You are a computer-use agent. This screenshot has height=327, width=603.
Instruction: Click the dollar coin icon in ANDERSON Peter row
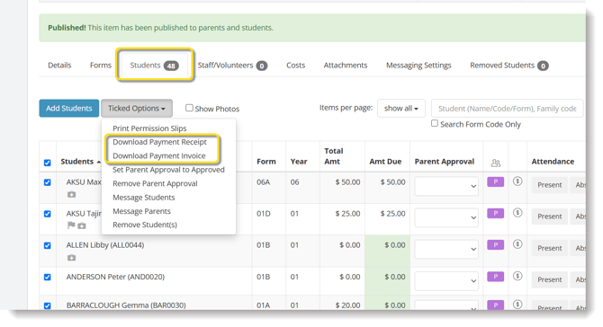(x=517, y=276)
